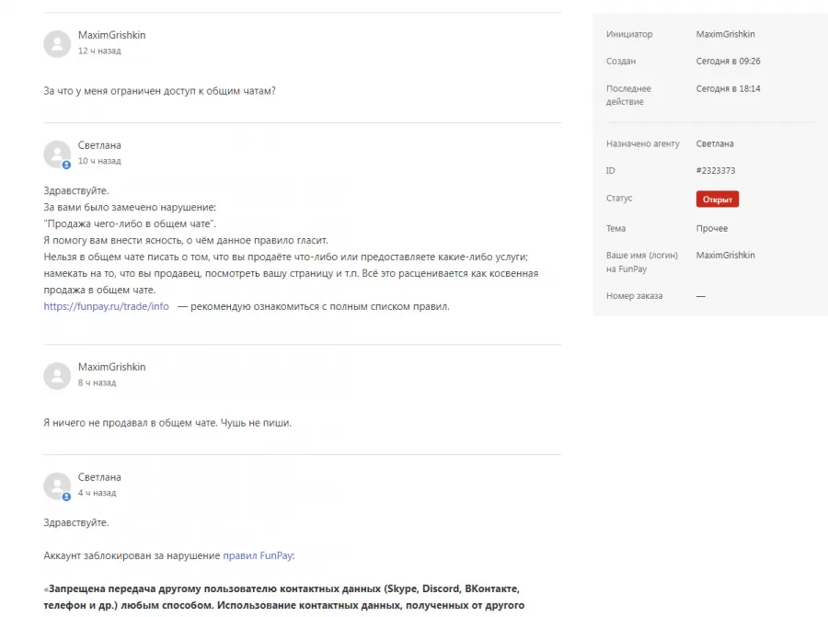Click MaximGrishkin's avatar on the 8 ч назад message
The image size is (828, 617).
pos(57,376)
